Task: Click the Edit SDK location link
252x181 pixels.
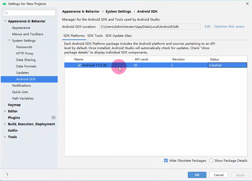Action: pos(207,26)
